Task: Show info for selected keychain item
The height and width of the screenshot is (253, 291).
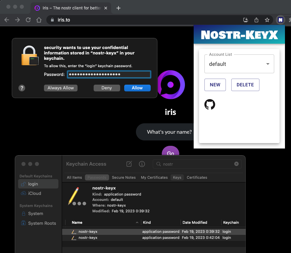Action: click(142, 164)
